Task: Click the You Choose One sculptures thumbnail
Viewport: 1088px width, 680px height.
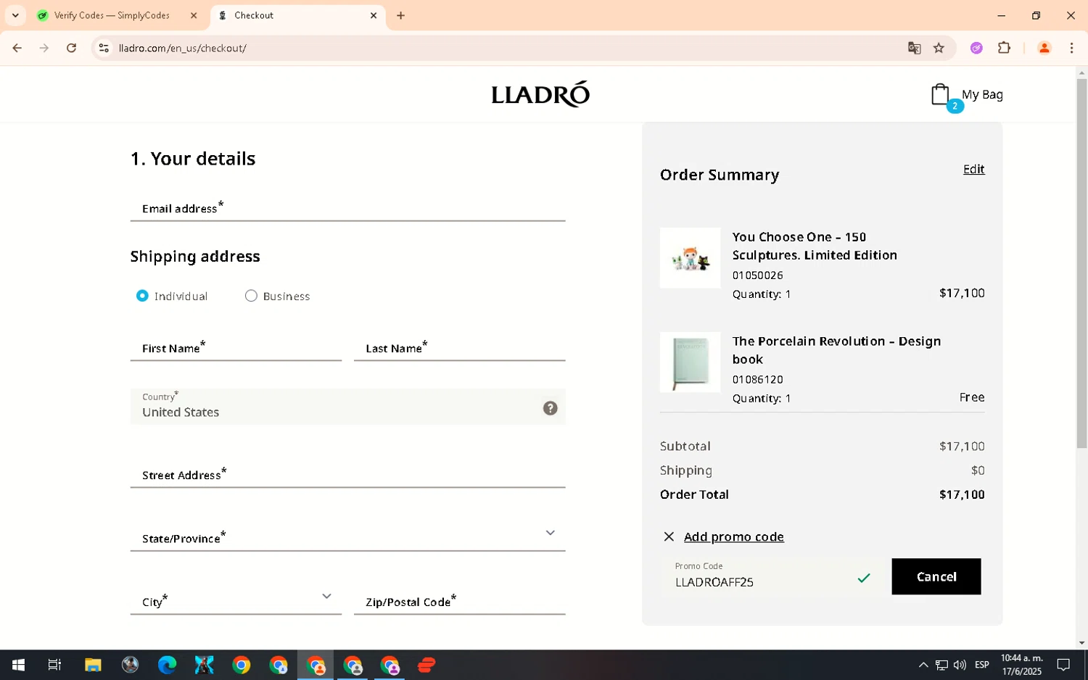Action: click(690, 258)
